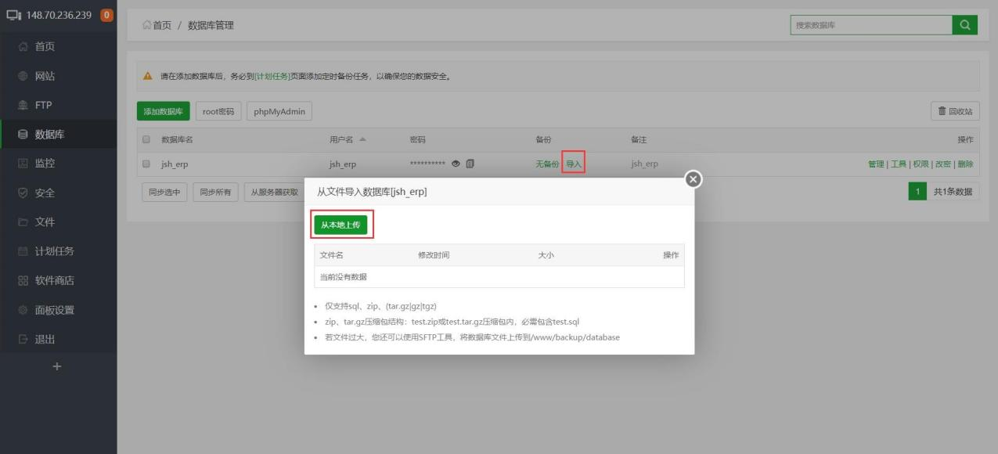
Task: Click root密码 button
Action: pos(218,112)
